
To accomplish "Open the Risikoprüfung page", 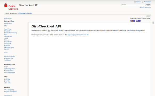I will point(9,71).
